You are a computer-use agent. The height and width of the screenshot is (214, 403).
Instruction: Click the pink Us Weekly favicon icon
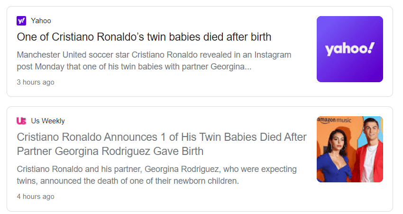(21, 121)
